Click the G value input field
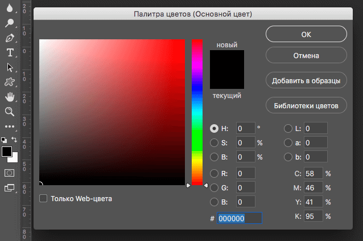 [x=246, y=187]
